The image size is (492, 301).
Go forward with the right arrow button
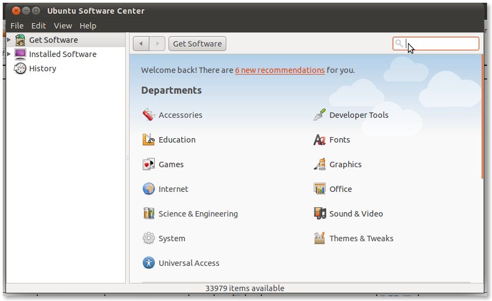click(157, 43)
